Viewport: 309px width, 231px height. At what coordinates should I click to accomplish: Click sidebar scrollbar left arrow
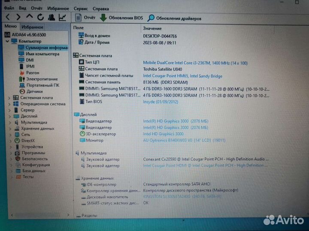point(12,215)
